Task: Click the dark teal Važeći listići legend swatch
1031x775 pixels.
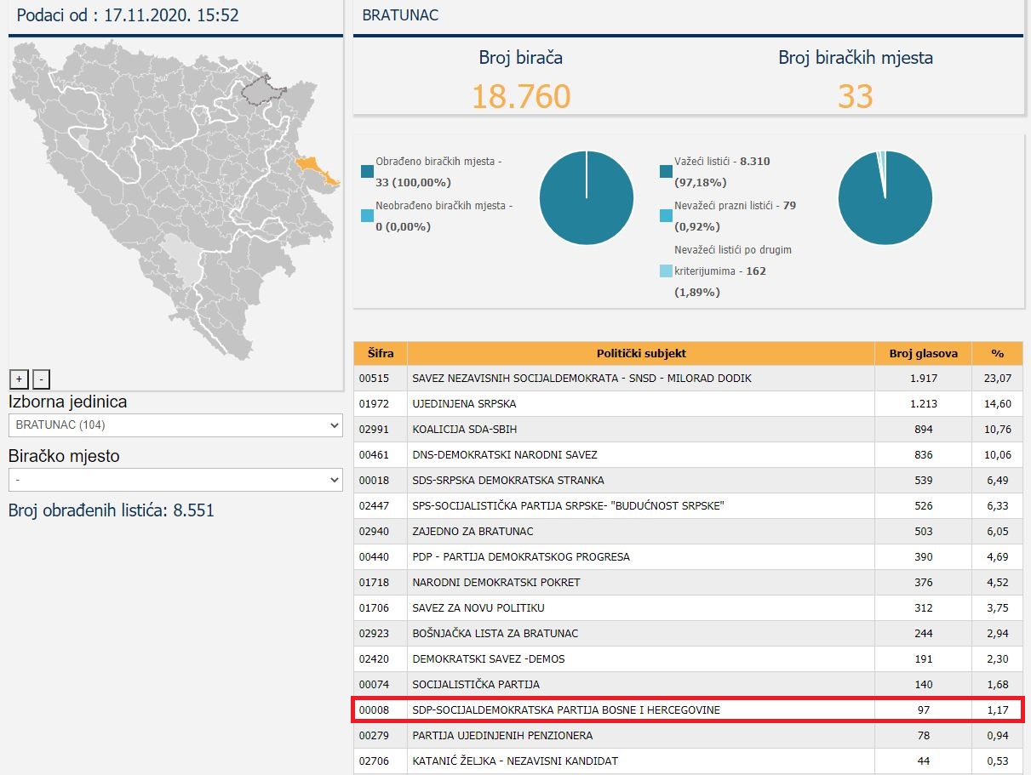Action: pos(666,172)
